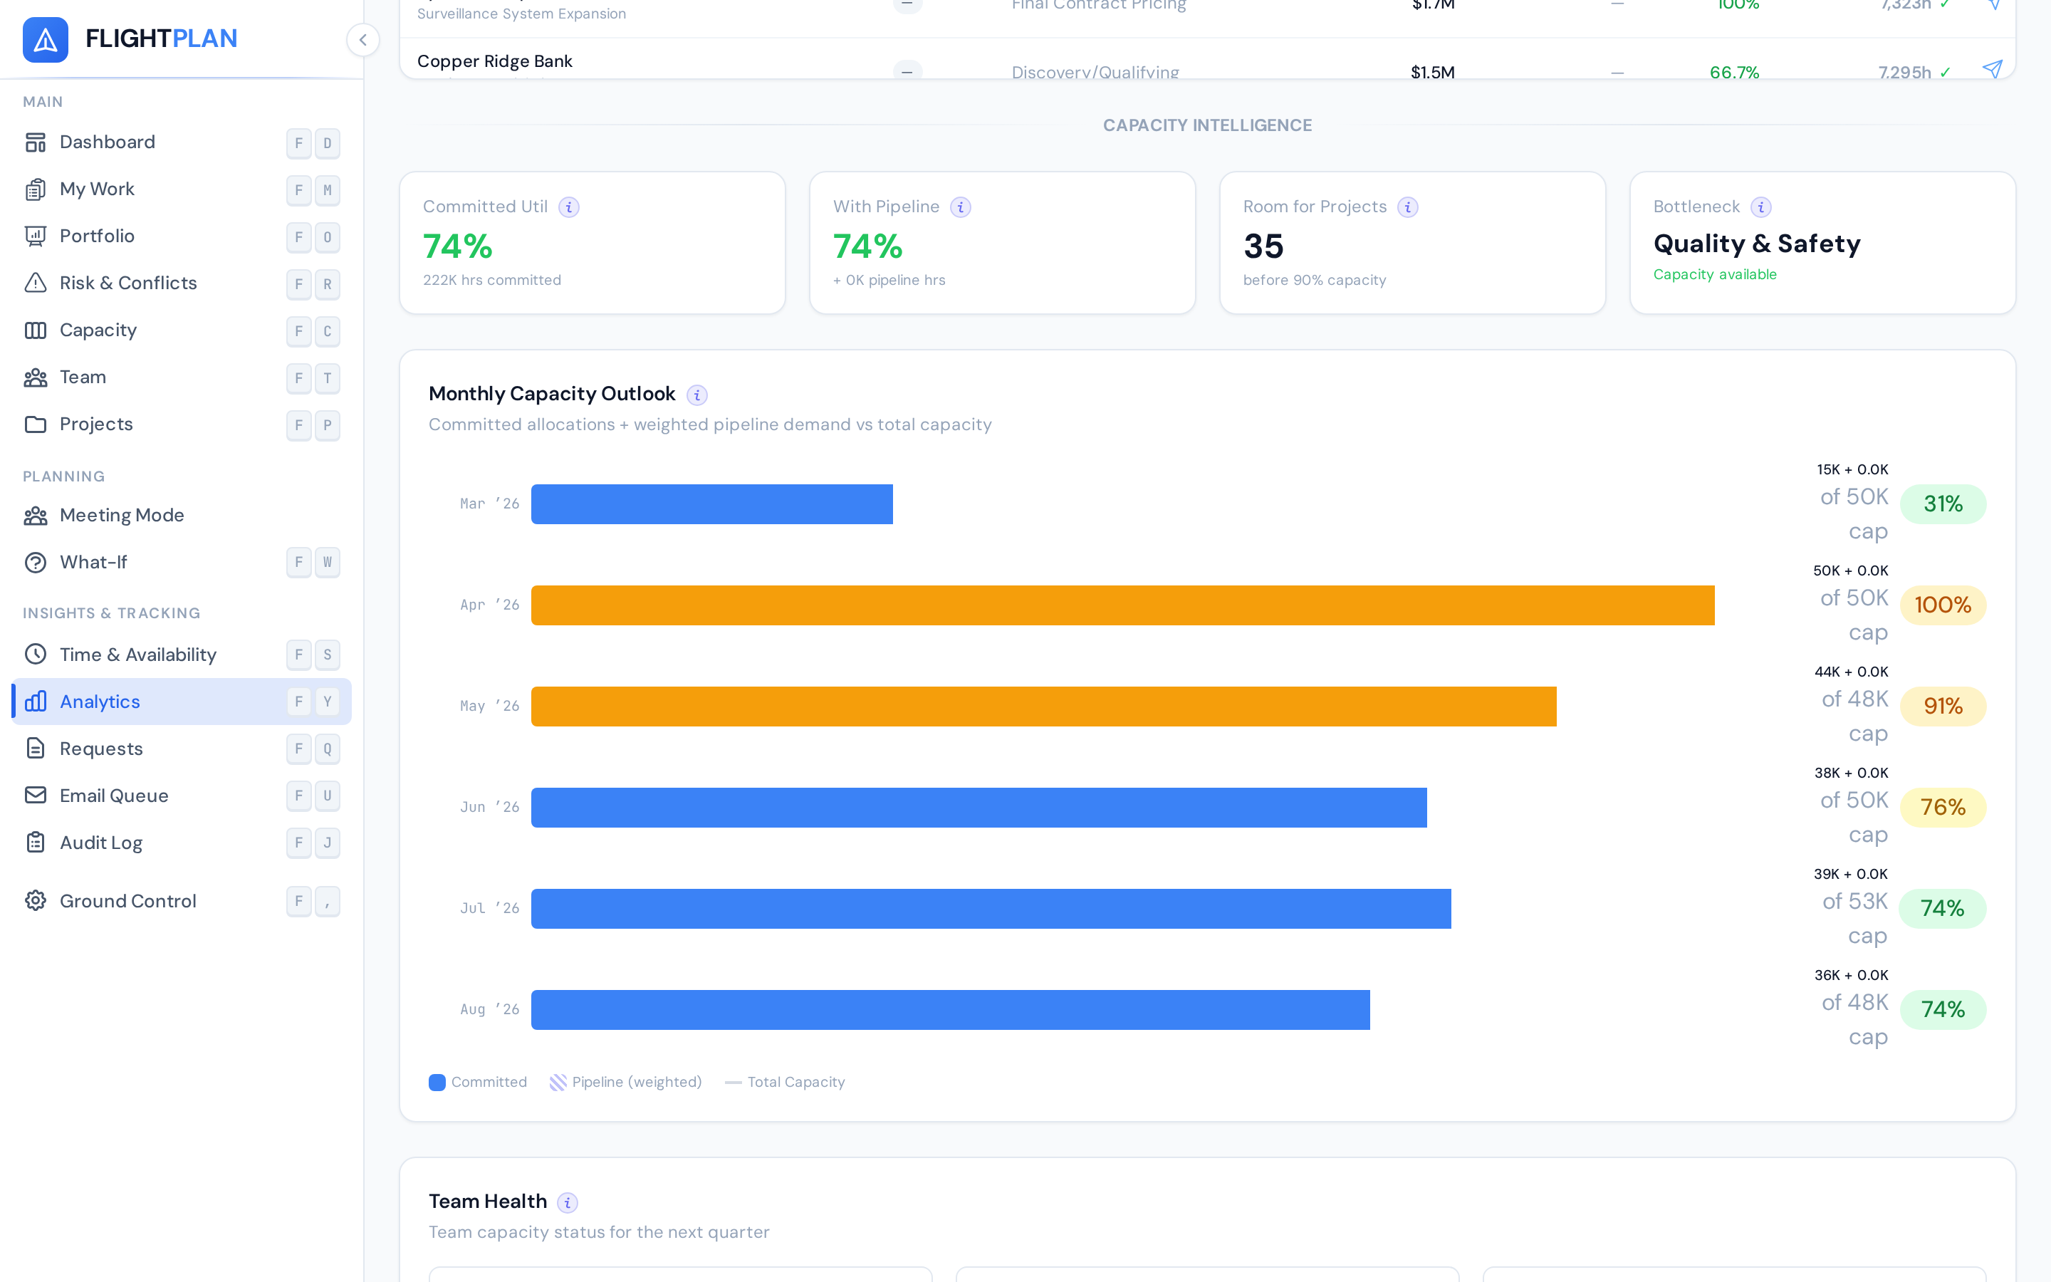
Task: Click the Time & Availability clock icon
Action: 36,655
